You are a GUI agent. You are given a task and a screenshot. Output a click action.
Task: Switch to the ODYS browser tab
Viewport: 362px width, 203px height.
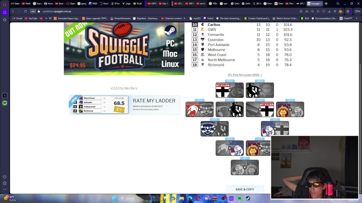[x=152, y=4]
